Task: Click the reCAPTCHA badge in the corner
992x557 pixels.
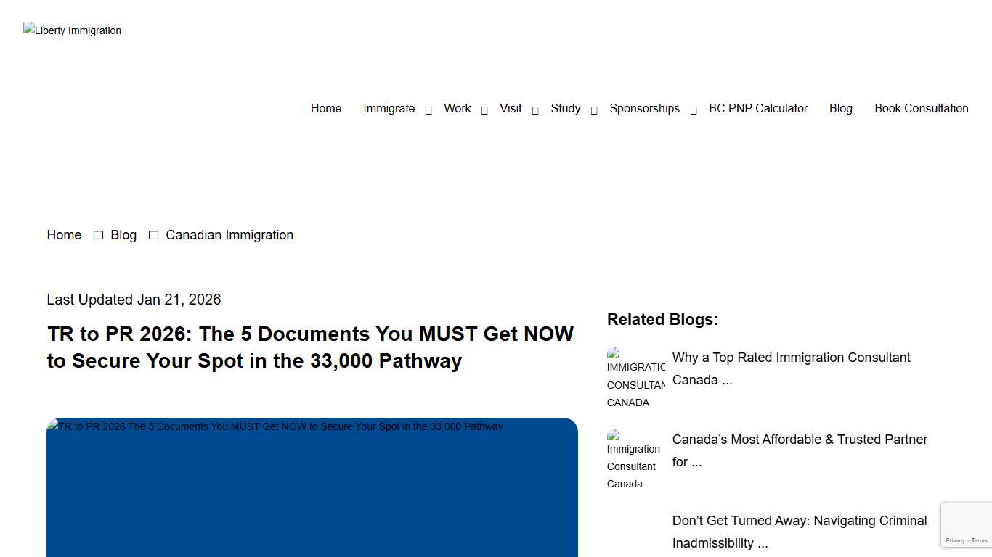Action: pos(966,524)
